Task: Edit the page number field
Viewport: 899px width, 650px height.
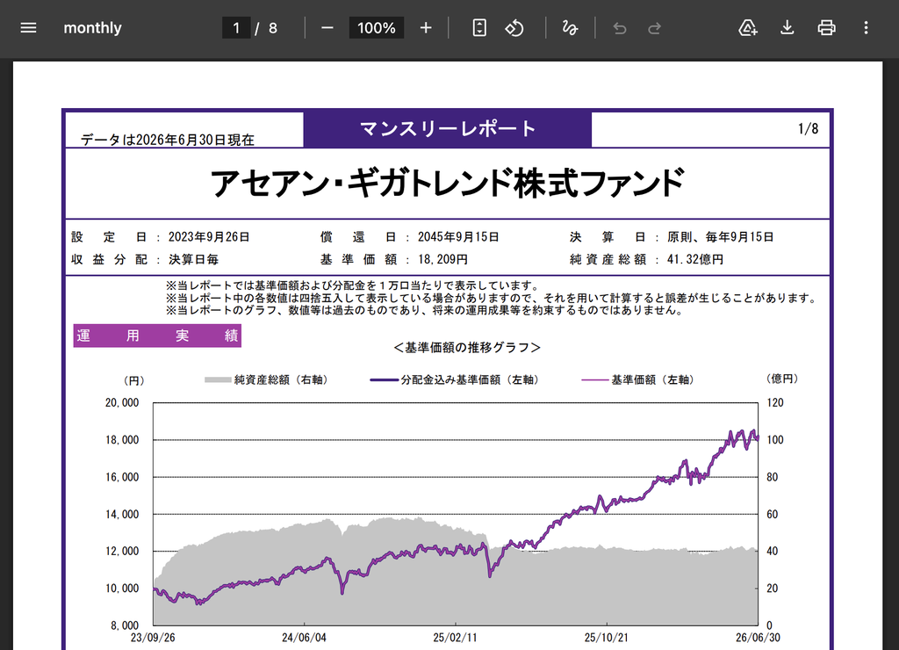Action: pyautogui.click(x=236, y=27)
